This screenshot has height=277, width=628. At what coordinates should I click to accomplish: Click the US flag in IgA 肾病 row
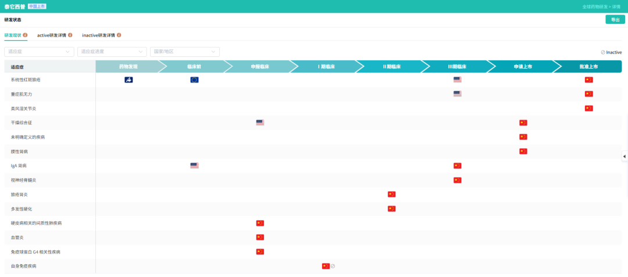tap(194, 166)
